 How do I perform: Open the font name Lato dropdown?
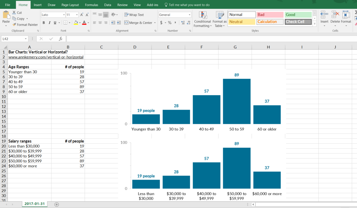click(x=64, y=15)
